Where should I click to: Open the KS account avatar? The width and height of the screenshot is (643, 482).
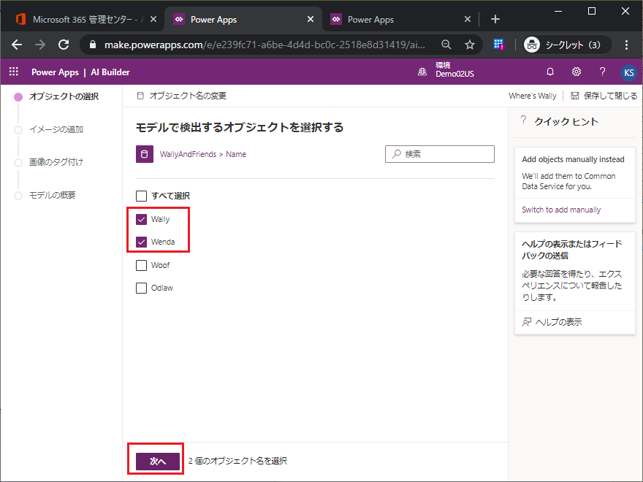click(628, 72)
